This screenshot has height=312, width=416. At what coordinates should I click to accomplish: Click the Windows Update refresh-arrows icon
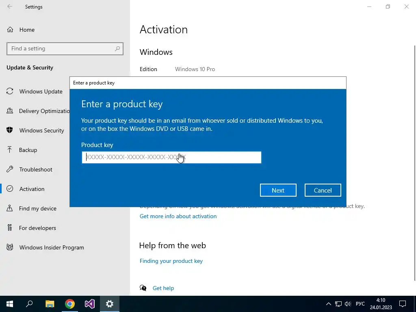[x=10, y=91]
